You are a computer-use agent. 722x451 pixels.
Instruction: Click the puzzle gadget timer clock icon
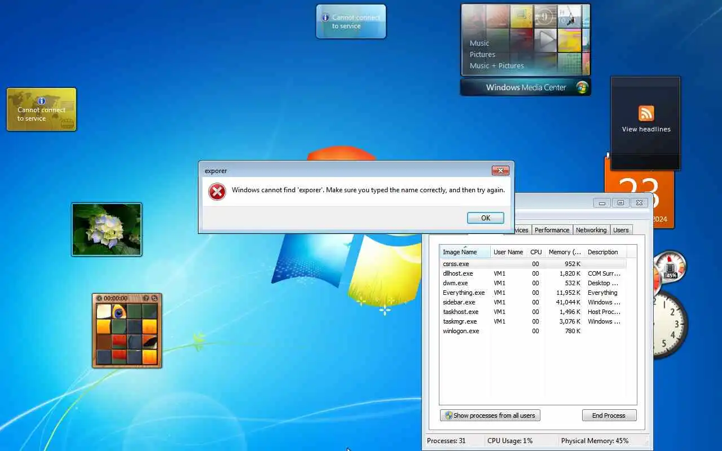point(99,298)
